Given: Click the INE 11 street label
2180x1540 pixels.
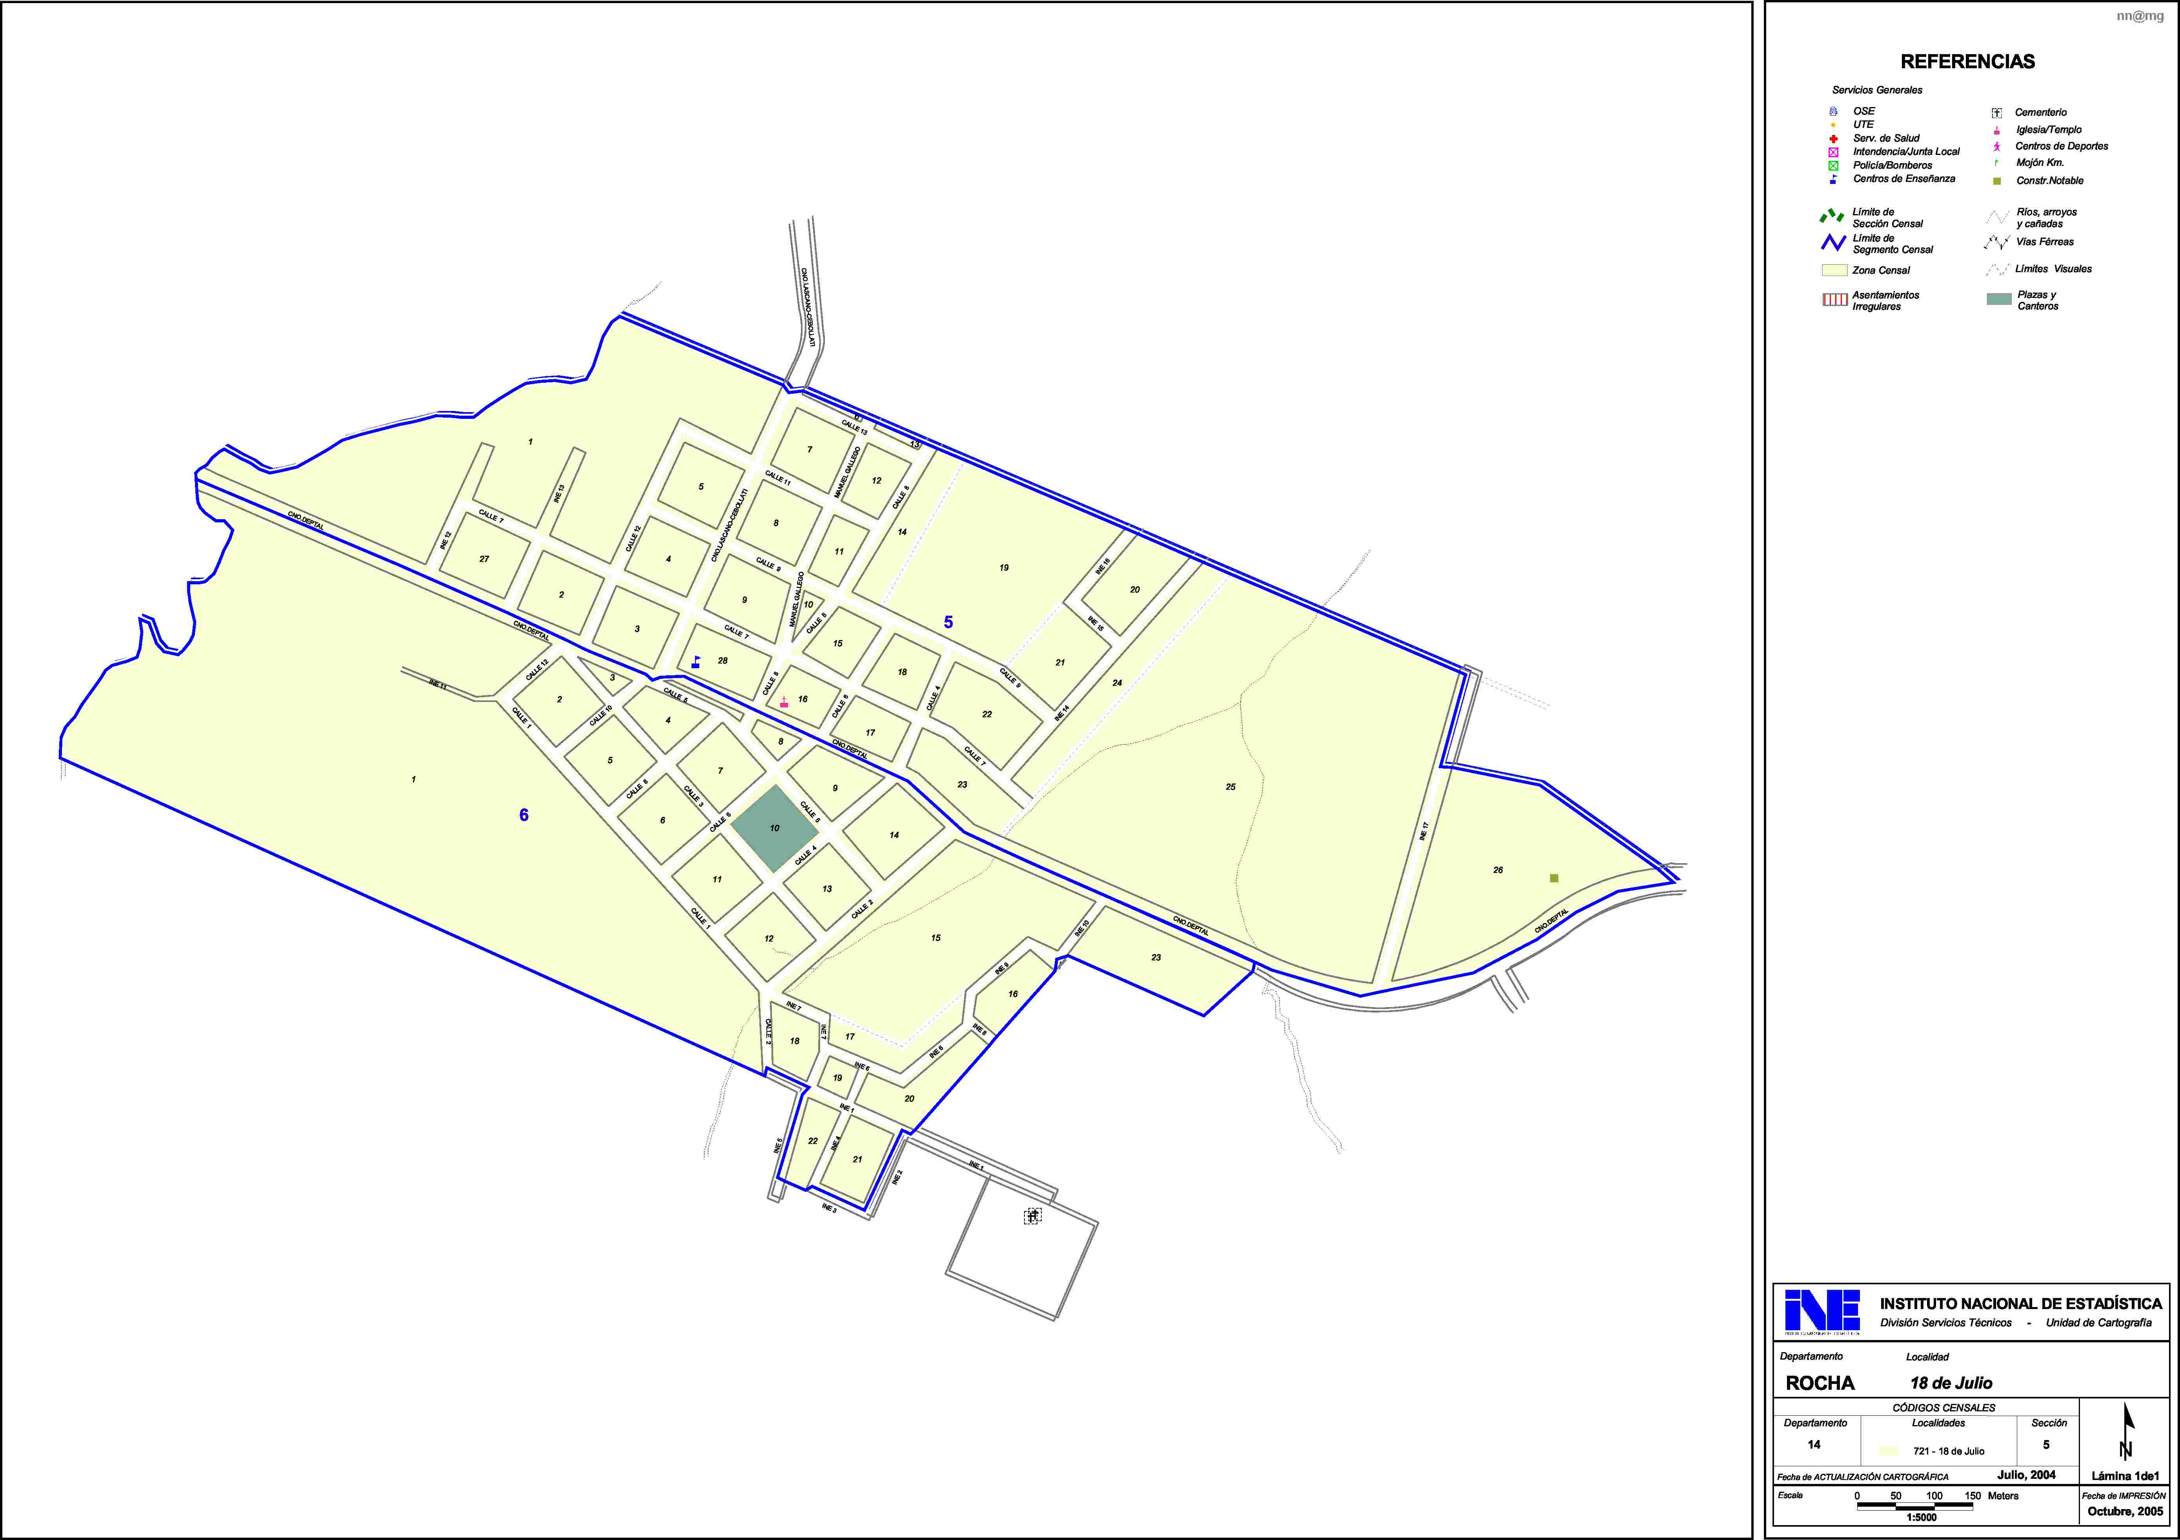Looking at the screenshot, I should click(438, 685).
